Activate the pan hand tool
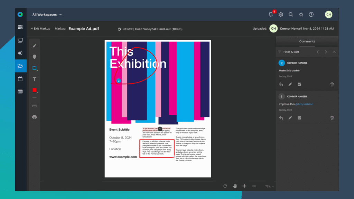 [x=235, y=186]
